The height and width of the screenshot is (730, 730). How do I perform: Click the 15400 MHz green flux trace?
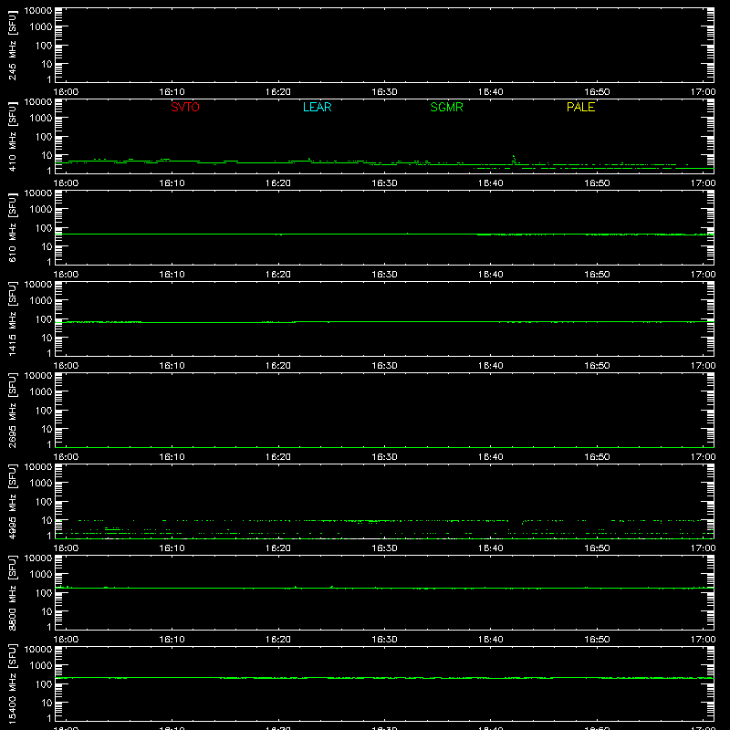384,678
